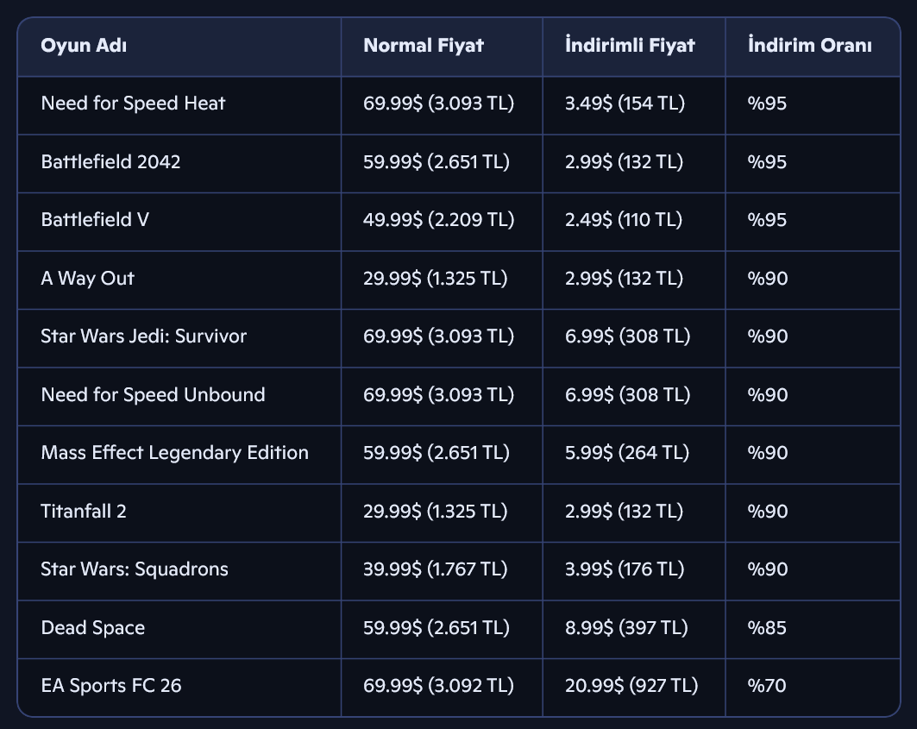Select the %85 discount rate for Dead Space
917x729 pixels.
767,628
